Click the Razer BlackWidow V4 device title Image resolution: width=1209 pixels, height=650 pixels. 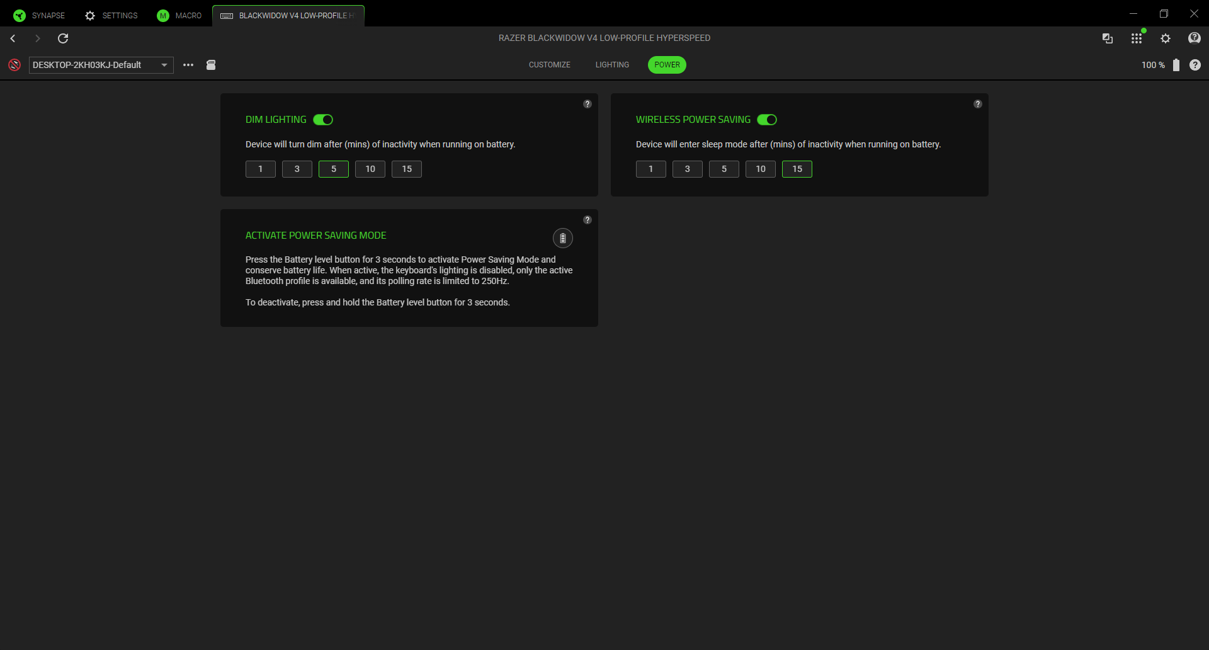pyautogui.click(x=604, y=38)
